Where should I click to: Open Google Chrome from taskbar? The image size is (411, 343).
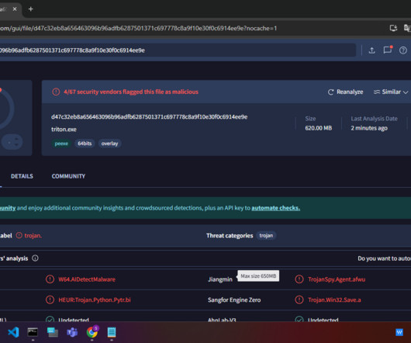[92, 331]
